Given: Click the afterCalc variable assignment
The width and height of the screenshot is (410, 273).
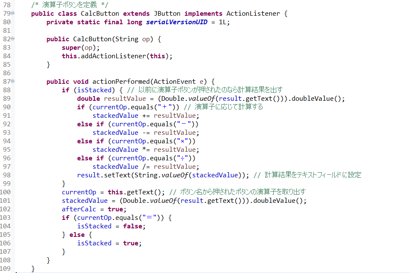Looking at the screenshot, I should 79,209.
